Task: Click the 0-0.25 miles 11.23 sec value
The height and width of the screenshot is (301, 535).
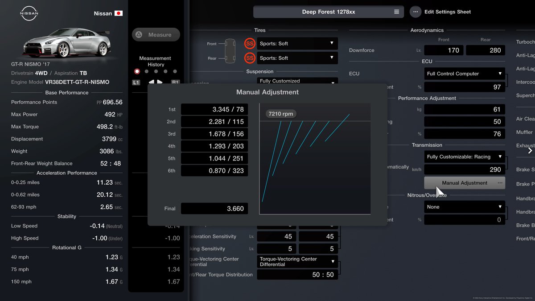Action: click(x=109, y=182)
